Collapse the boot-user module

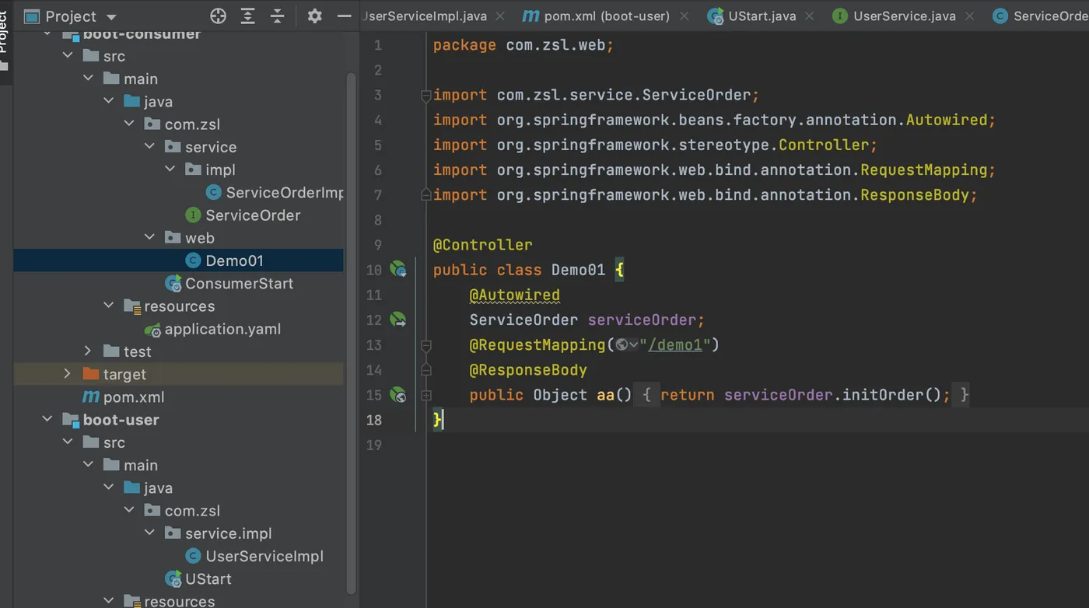pyautogui.click(x=47, y=419)
